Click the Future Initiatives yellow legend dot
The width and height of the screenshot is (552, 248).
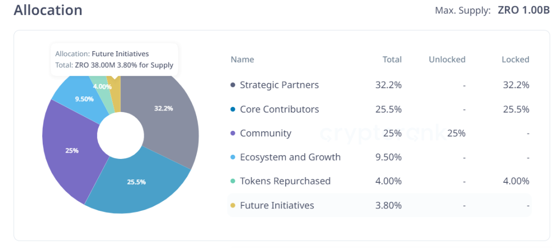(233, 205)
